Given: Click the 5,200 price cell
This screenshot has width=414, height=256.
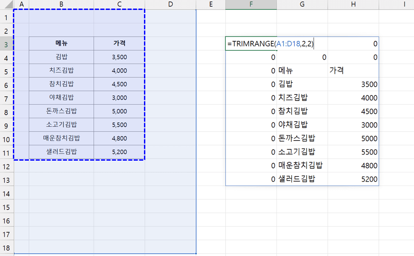Looking at the screenshot, I should tap(120, 152).
